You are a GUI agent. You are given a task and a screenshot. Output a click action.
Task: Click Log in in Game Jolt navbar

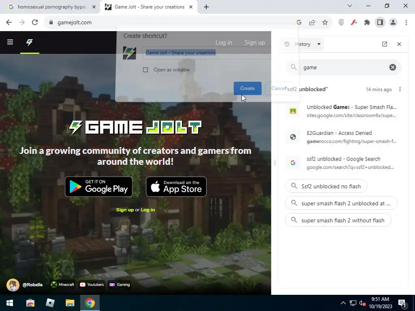pos(224,43)
